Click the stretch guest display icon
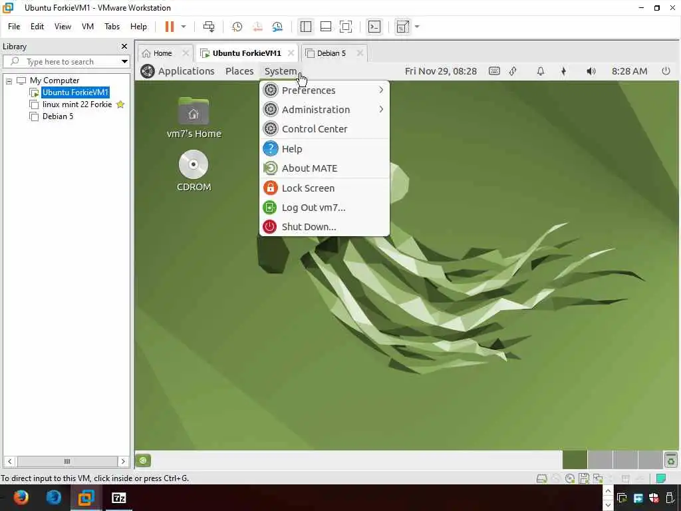Viewport: 681px width, 511px height. (402, 27)
